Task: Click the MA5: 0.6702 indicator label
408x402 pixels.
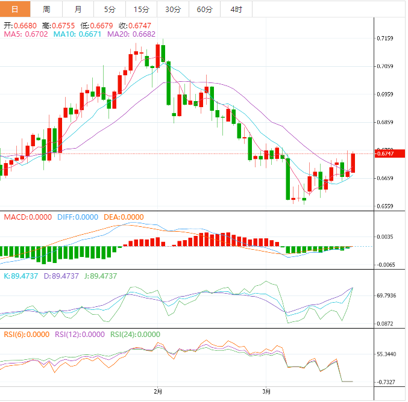Action: coord(26,35)
